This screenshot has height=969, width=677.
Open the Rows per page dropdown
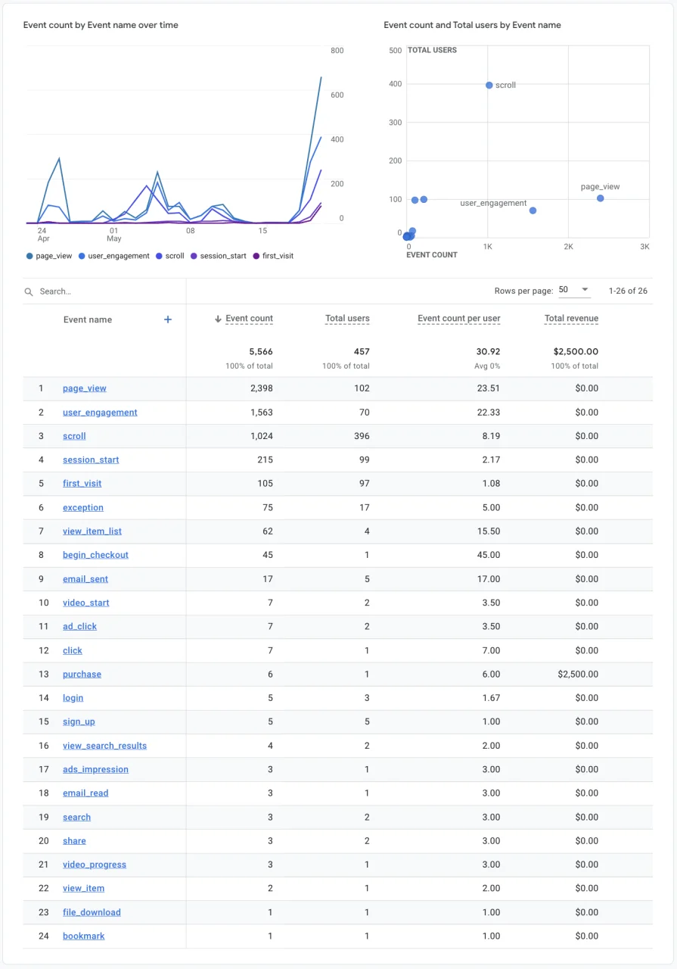click(x=575, y=290)
